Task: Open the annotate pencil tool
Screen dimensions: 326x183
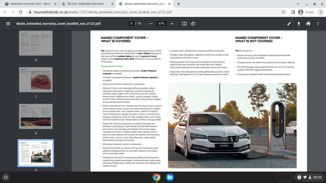Action: 289,24
